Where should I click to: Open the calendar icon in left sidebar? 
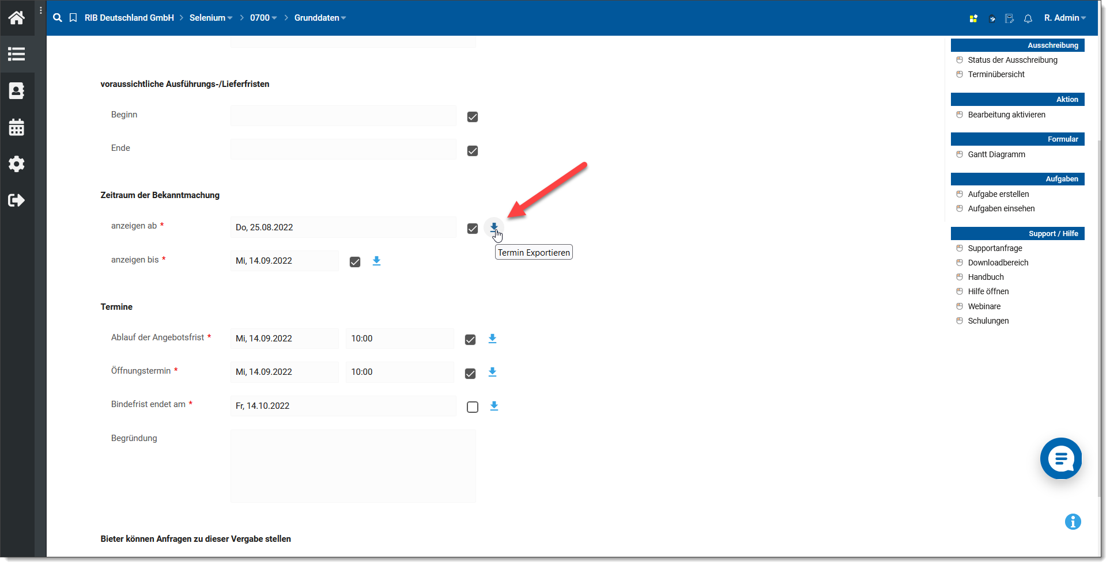[x=17, y=127]
